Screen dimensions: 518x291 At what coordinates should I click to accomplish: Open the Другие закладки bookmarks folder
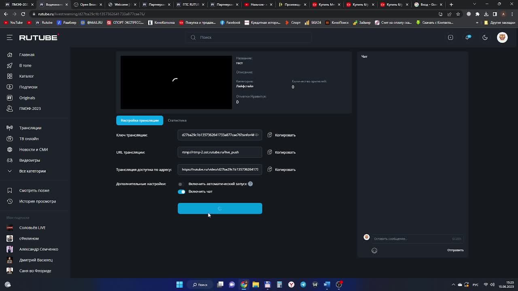point(500,23)
